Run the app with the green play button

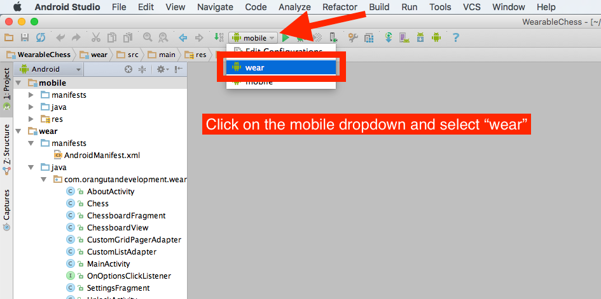tap(286, 37)
